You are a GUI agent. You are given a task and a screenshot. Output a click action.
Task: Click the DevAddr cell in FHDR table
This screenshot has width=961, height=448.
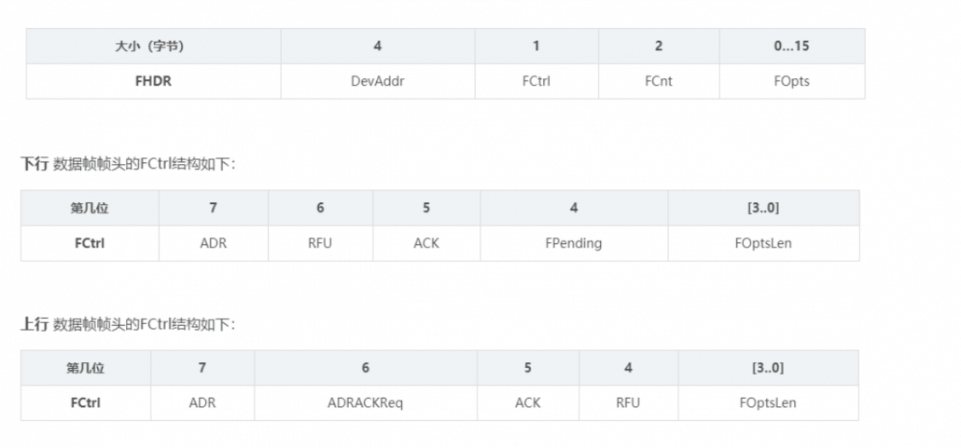click(377, 81)
